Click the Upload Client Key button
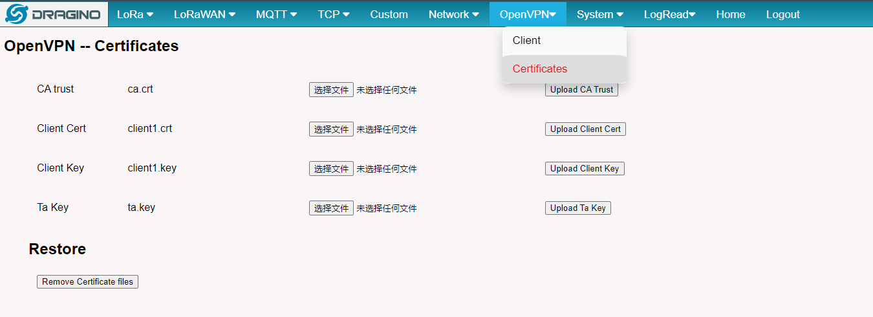This screenshot has height=317, width=873. 585,169
